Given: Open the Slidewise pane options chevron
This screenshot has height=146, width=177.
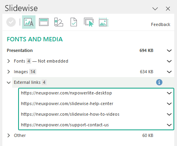Looking at the screenshot, I should click(x=155, y=9).
